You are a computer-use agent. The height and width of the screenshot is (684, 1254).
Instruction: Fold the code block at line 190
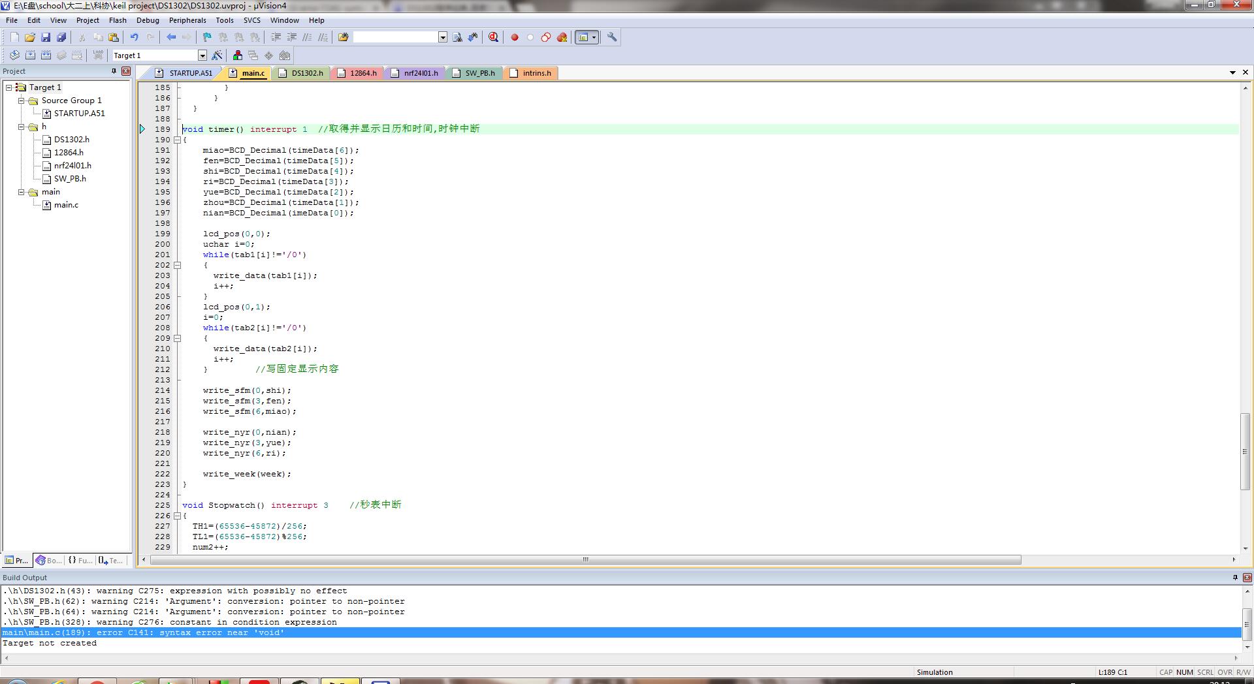(x=177, y=140)
